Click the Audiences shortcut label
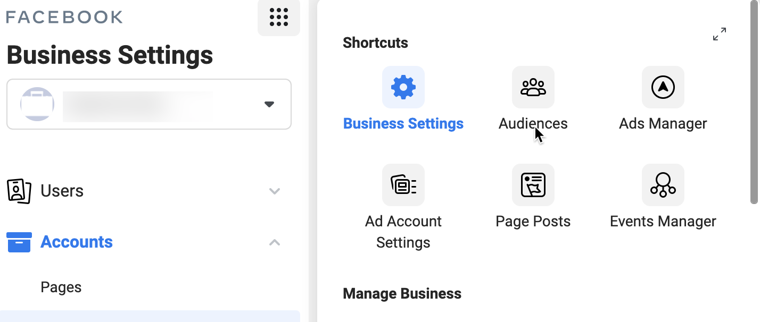The height and width of the screenshot is (322, 760). (x=533, y=124)
